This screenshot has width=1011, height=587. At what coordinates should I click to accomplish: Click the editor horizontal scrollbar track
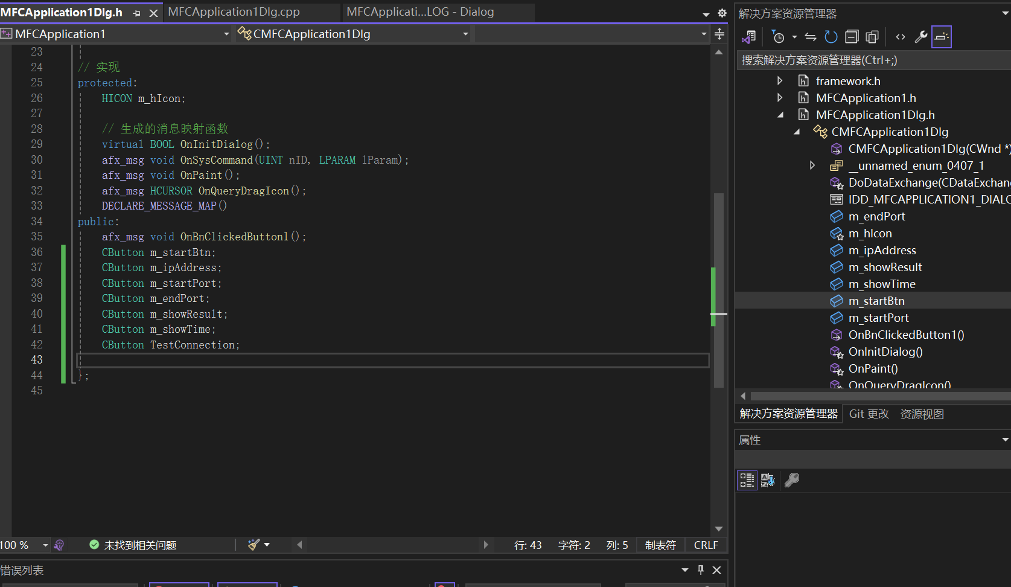tap(392, 545)
